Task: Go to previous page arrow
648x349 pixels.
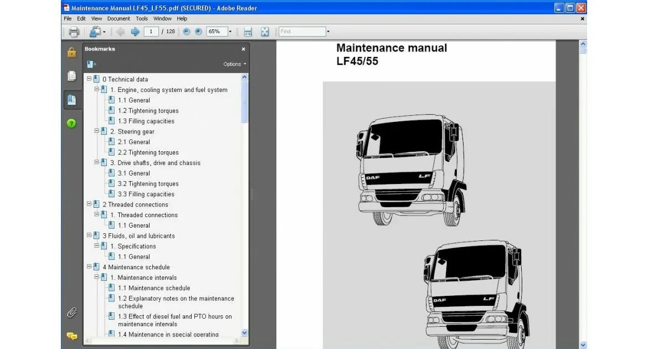Action: [120, 32]
